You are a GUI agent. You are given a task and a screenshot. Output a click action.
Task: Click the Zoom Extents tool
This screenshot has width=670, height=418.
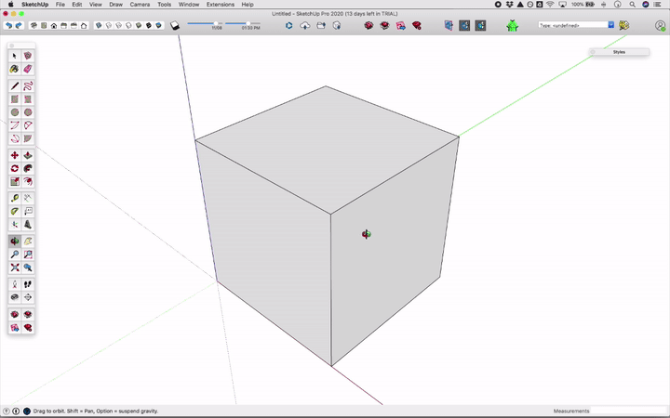click(15, 268)
